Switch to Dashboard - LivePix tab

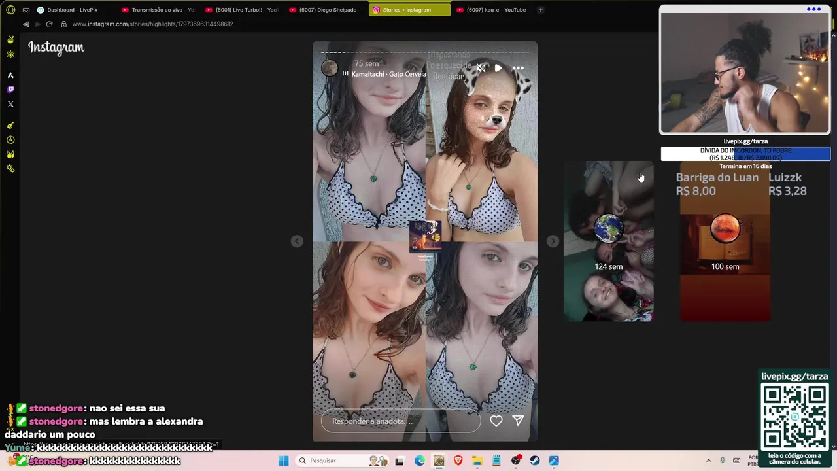click(x=72, y=10)
